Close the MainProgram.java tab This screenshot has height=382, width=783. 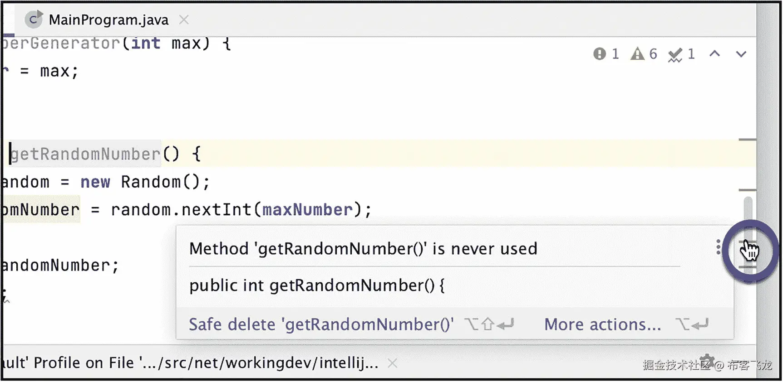(x=184, y=19)
